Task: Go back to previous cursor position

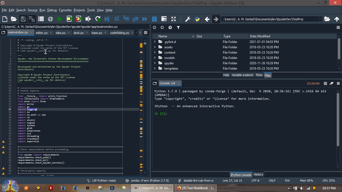Action: tap(207, 19)
